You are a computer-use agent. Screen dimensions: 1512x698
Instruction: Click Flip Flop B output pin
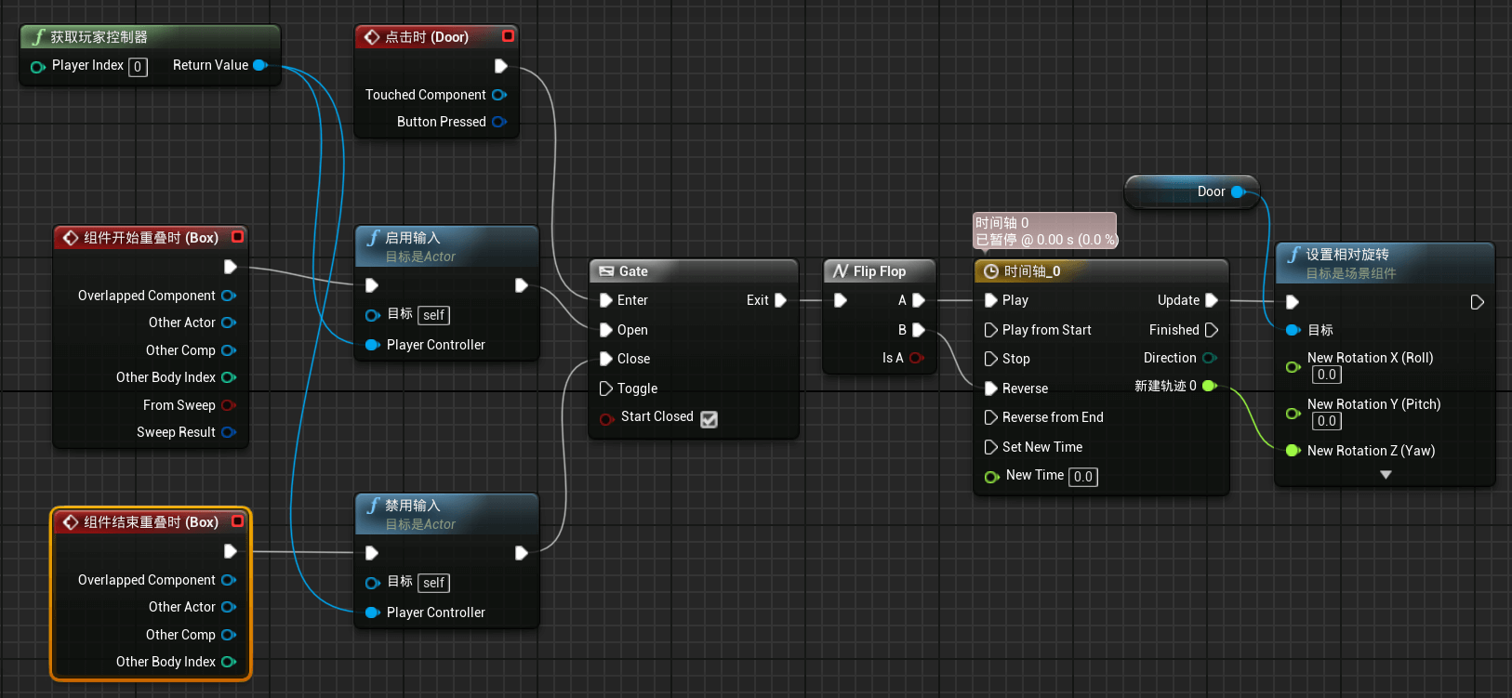[919, 330]
